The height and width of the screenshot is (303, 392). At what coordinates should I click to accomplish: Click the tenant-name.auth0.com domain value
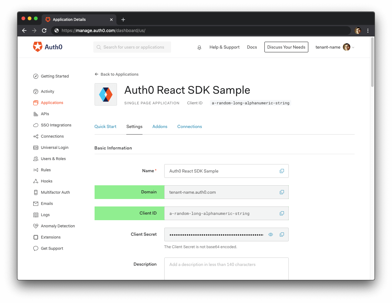193,192
